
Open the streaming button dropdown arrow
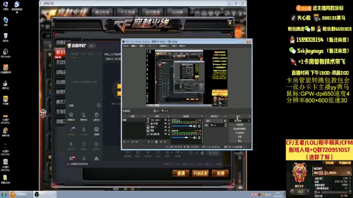coord(249,121)
